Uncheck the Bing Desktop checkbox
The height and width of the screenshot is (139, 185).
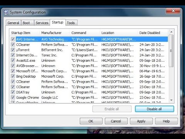[x=13, y=76]
